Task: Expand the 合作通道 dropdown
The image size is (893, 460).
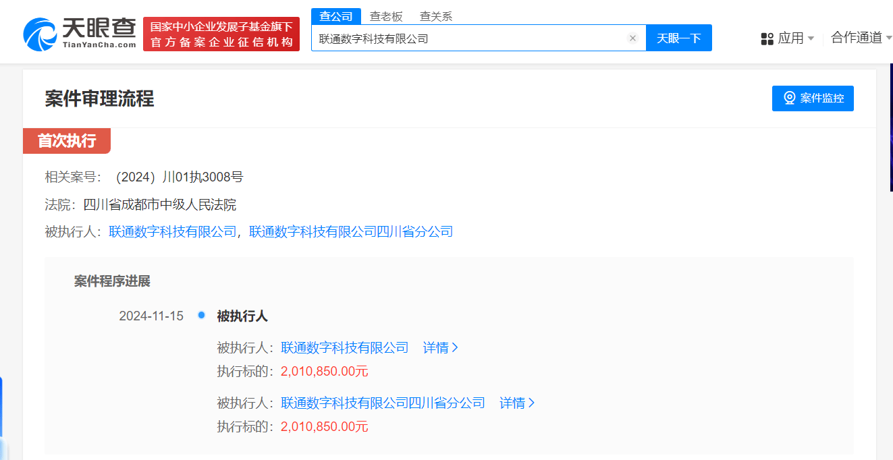Action: point(861,38)
